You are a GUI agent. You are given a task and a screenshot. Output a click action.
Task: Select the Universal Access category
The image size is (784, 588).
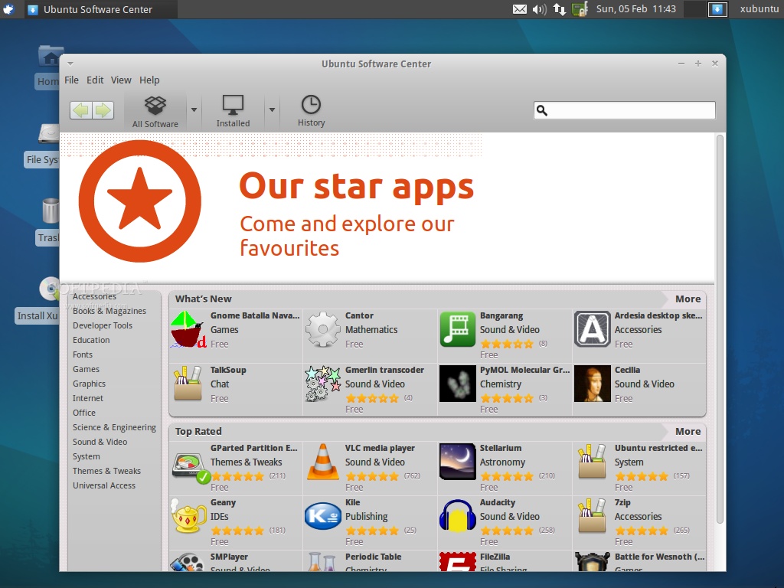coord(104,485)
